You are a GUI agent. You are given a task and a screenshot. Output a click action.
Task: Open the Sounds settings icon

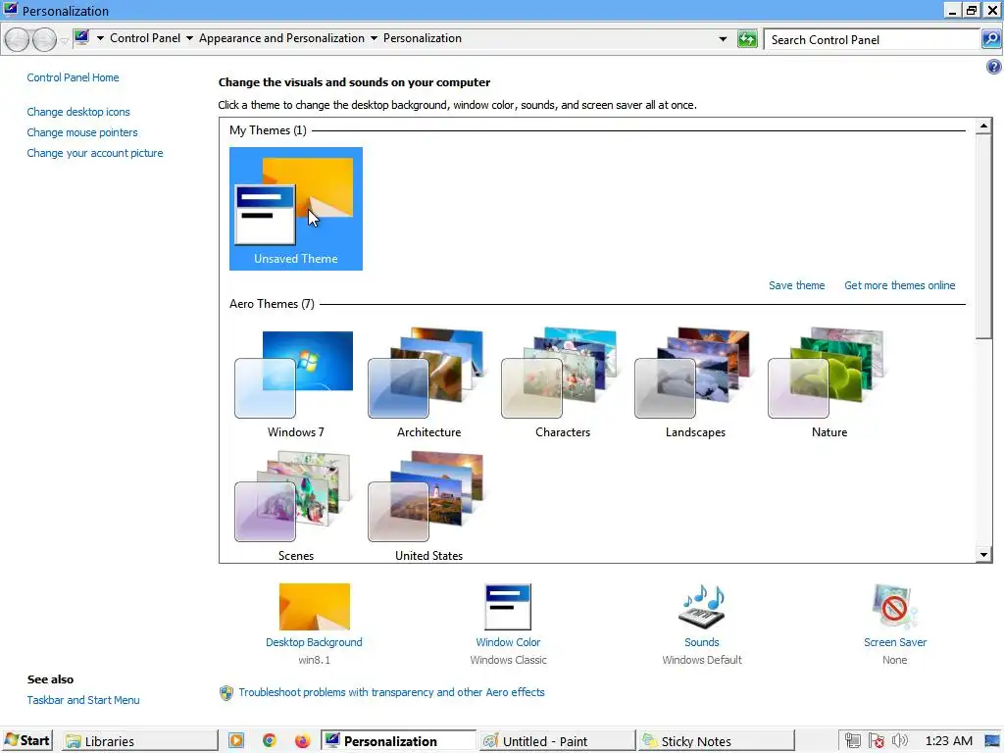click(x=702, y=606)
